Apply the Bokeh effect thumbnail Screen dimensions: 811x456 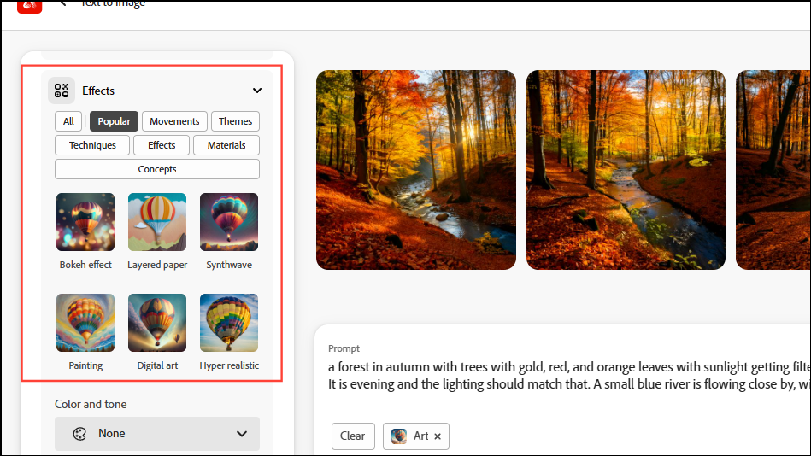point(85,222)
